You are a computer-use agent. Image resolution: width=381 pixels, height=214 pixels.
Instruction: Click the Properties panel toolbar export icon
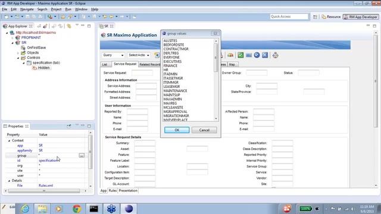(69, 126)
